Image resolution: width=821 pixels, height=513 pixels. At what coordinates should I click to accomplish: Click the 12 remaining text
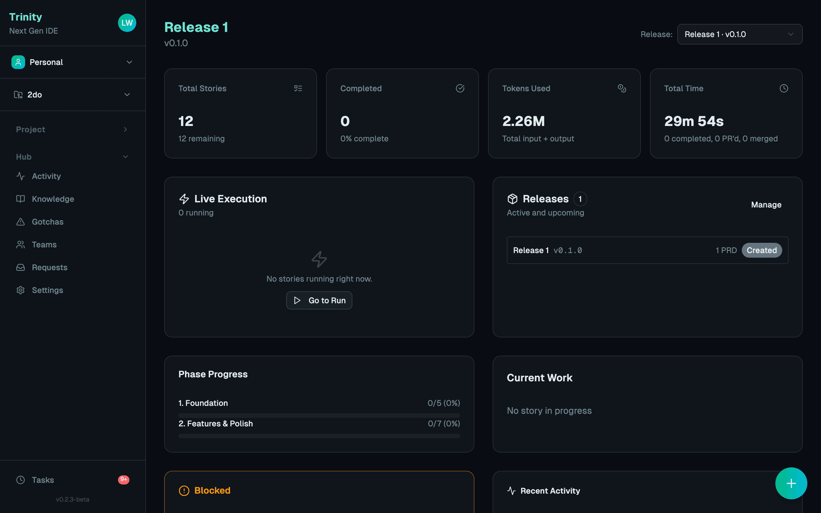pyautogui.click(x=202, y=139)
